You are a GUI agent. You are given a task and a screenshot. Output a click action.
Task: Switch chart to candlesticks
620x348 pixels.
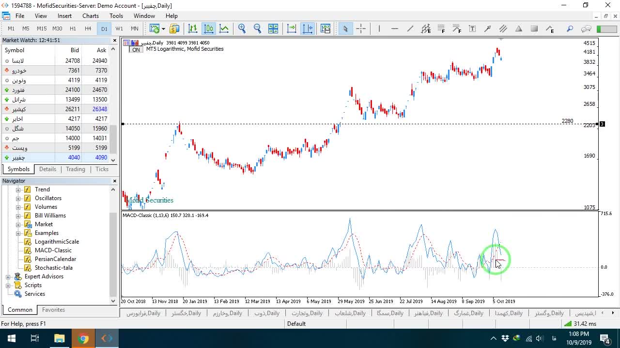(x=209, y=29)
